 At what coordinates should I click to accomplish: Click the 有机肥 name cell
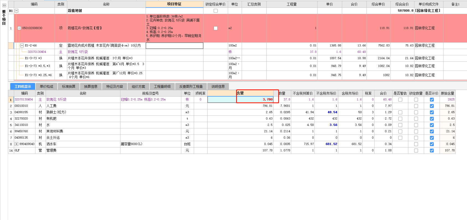pyautogui.click(x=83, y=119)
